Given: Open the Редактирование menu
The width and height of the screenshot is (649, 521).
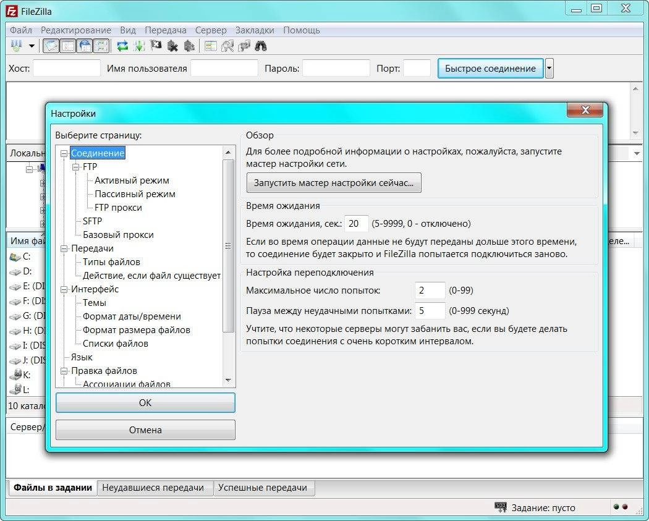Looking at the screenshot, I should (76, 30).
